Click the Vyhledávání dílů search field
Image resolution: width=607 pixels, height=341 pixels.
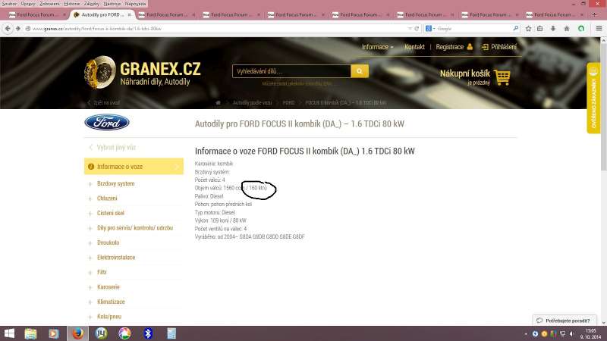291,71
